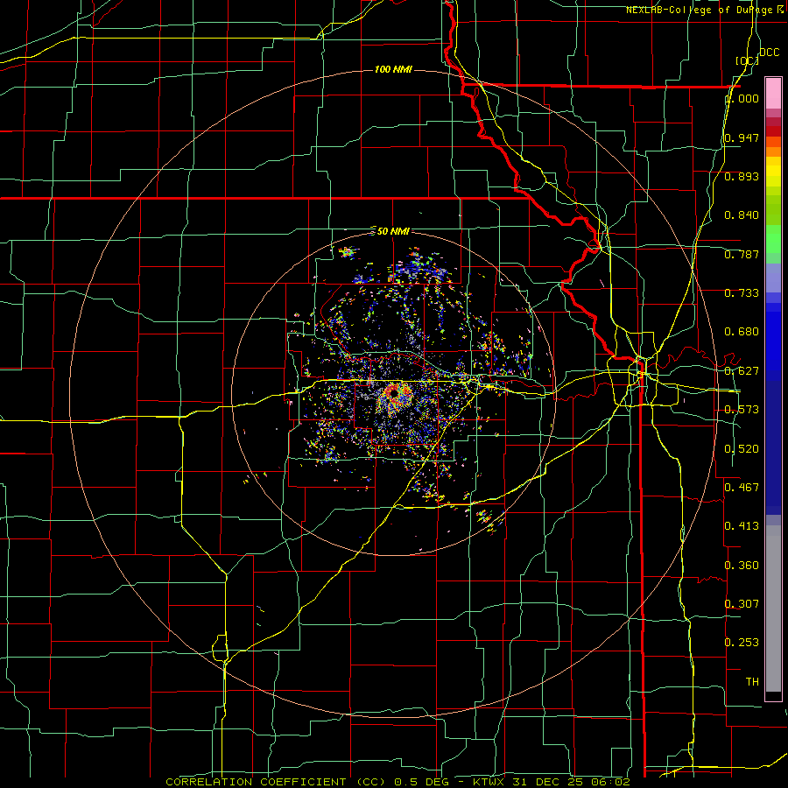Click the 0.733 scale value

742,292
